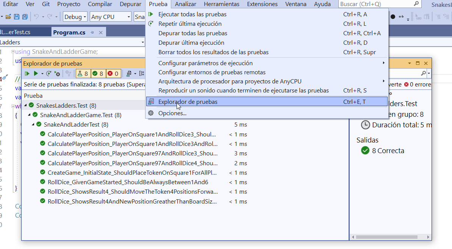The image size is (452, 249).
Task: Click the test filter funnel icon
Action: [68, 74]
